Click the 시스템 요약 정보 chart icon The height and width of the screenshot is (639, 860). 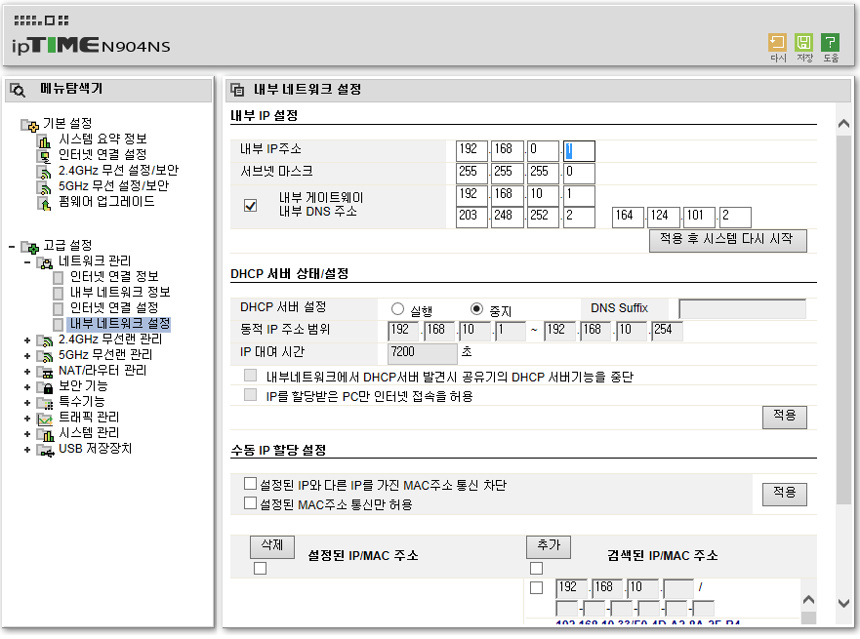click(x=44, y=140)
